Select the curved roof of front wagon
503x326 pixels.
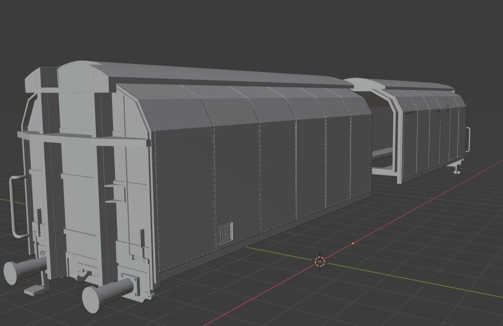pyautogui.click(x=221, y=75)
